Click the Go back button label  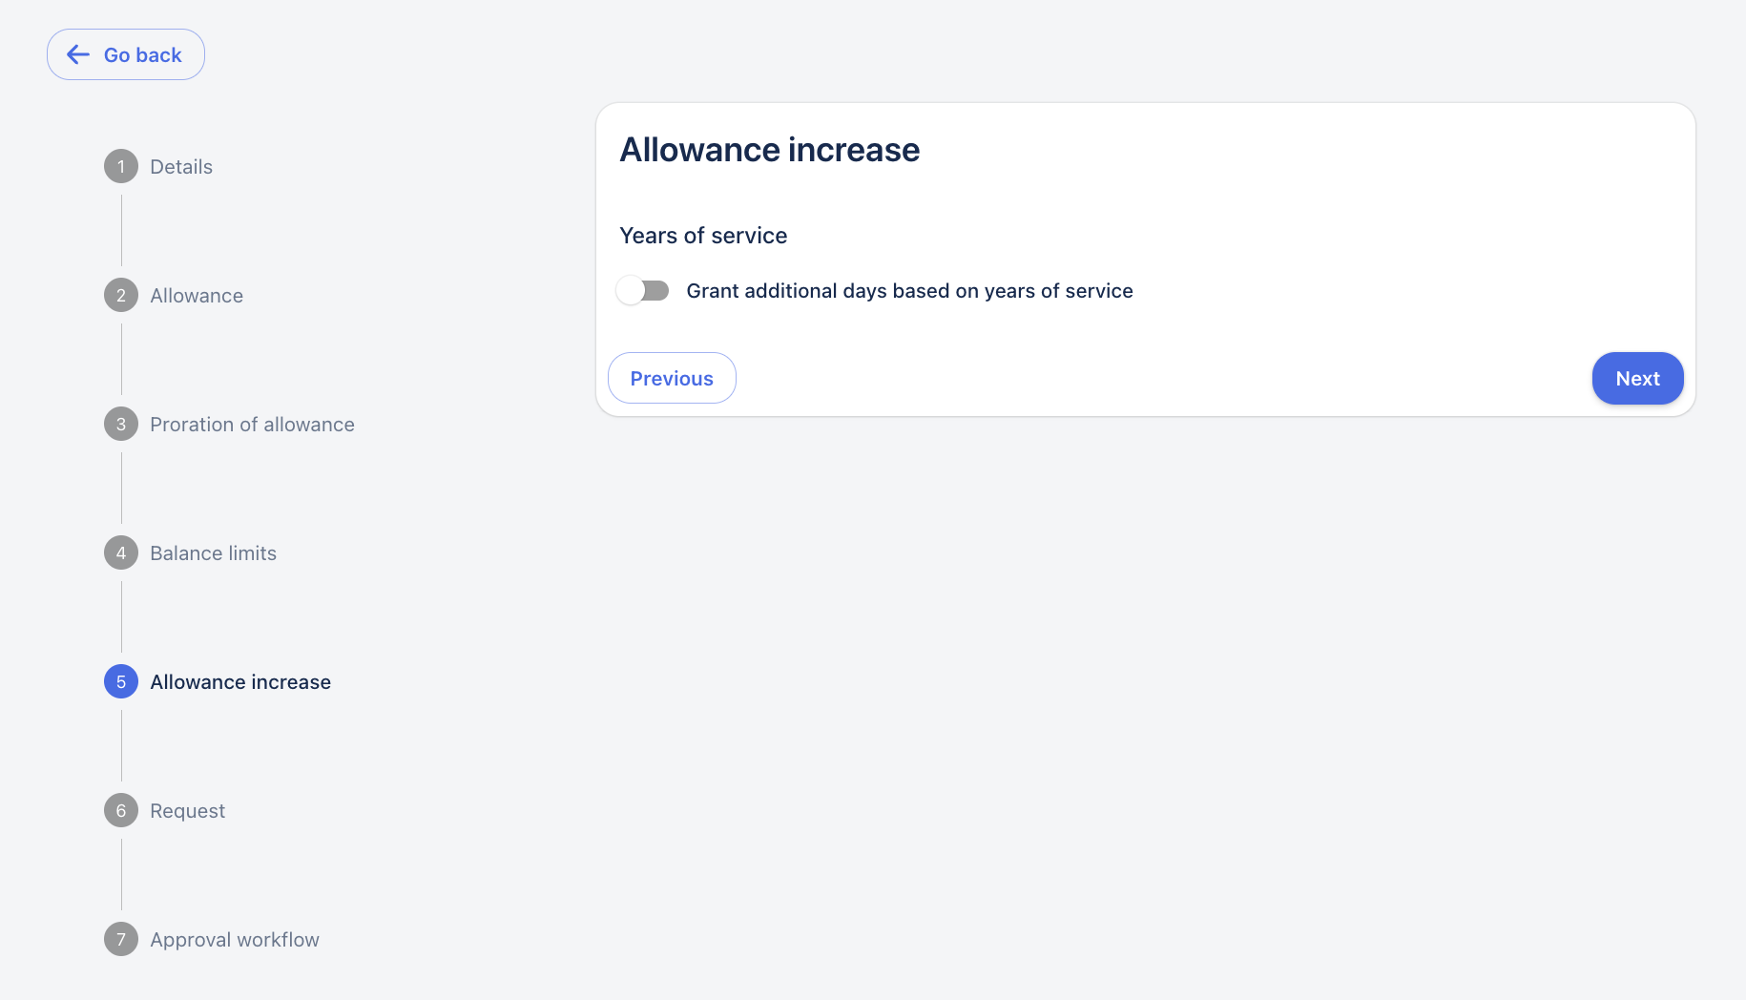click(x=143, y=55)
